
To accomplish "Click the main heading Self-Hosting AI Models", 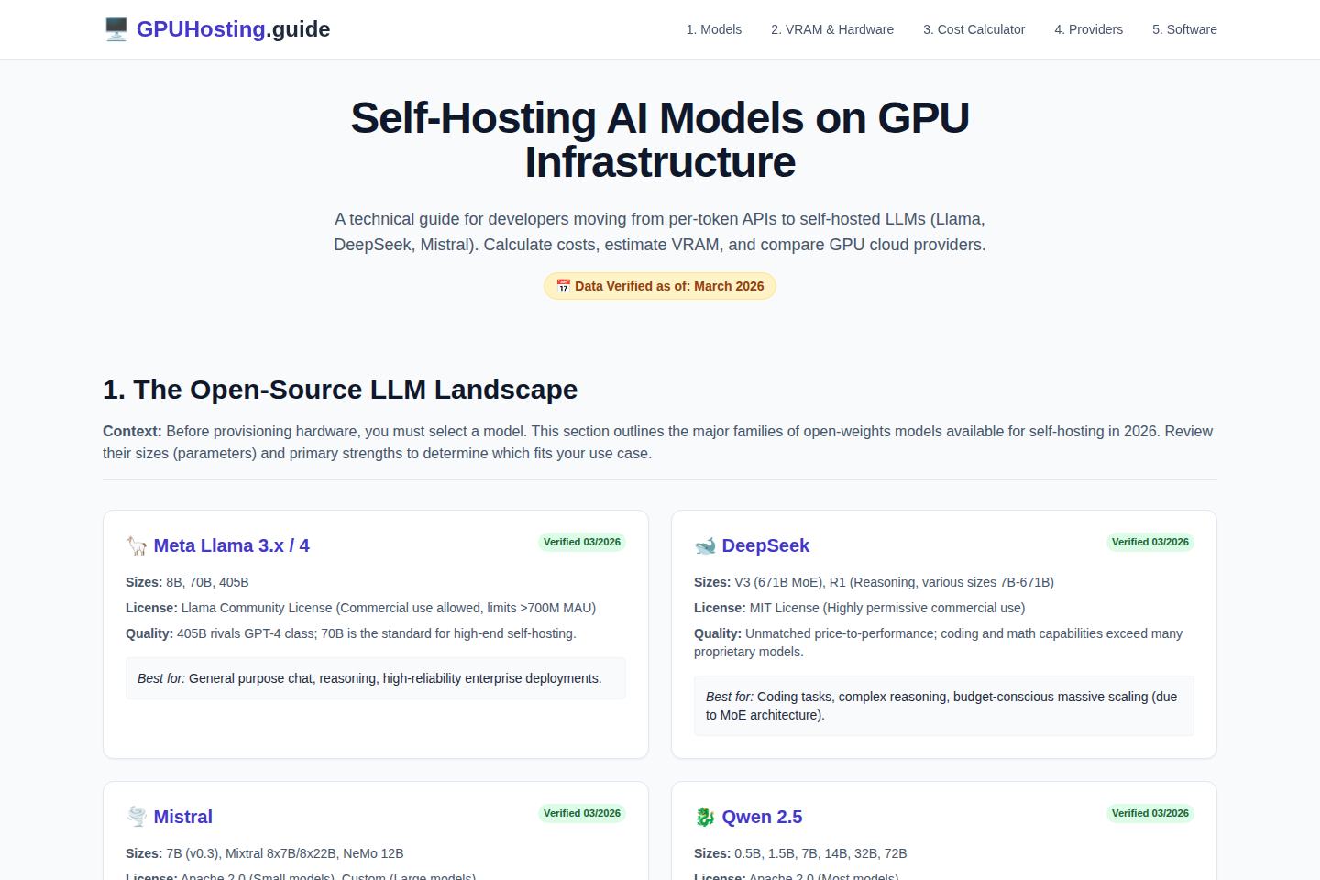I will [660, 139].
